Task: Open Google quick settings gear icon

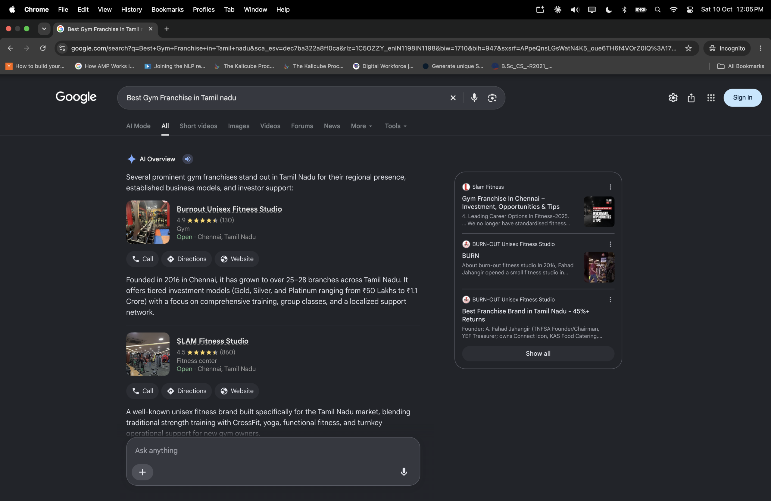Action: point(673,98)
